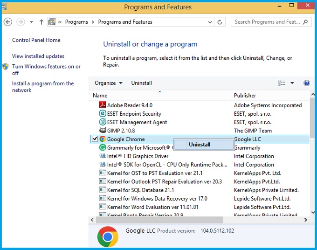The image size is (317, 250).
Task: Open Control Panel Home
Action: pyautogui.click(x=36, y=40)
